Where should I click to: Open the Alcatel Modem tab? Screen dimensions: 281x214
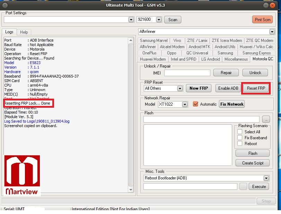click(x=172, y=47)
